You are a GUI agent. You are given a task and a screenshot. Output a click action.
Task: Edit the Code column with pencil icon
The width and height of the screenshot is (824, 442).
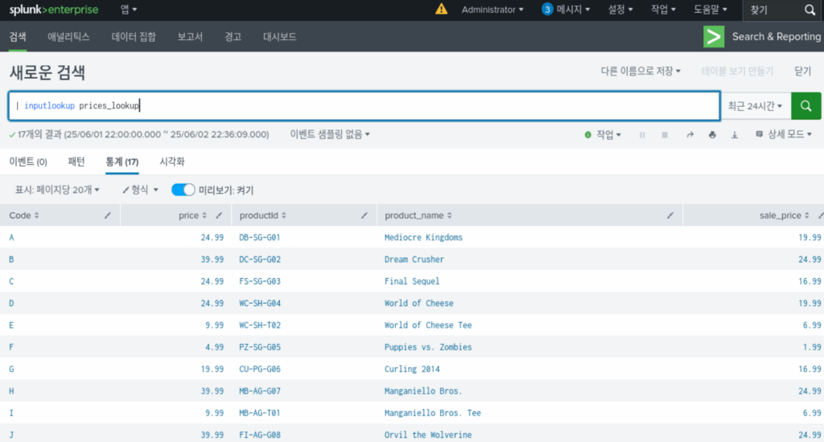[x=108, y=215]
